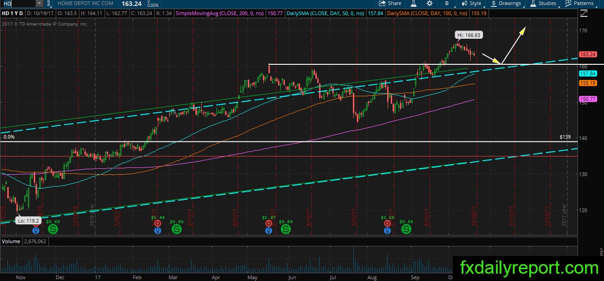This screenshot has width=604, height=281.
Task: Click the $0.89 dividend icon near March
Action: [x=176, y=229]
